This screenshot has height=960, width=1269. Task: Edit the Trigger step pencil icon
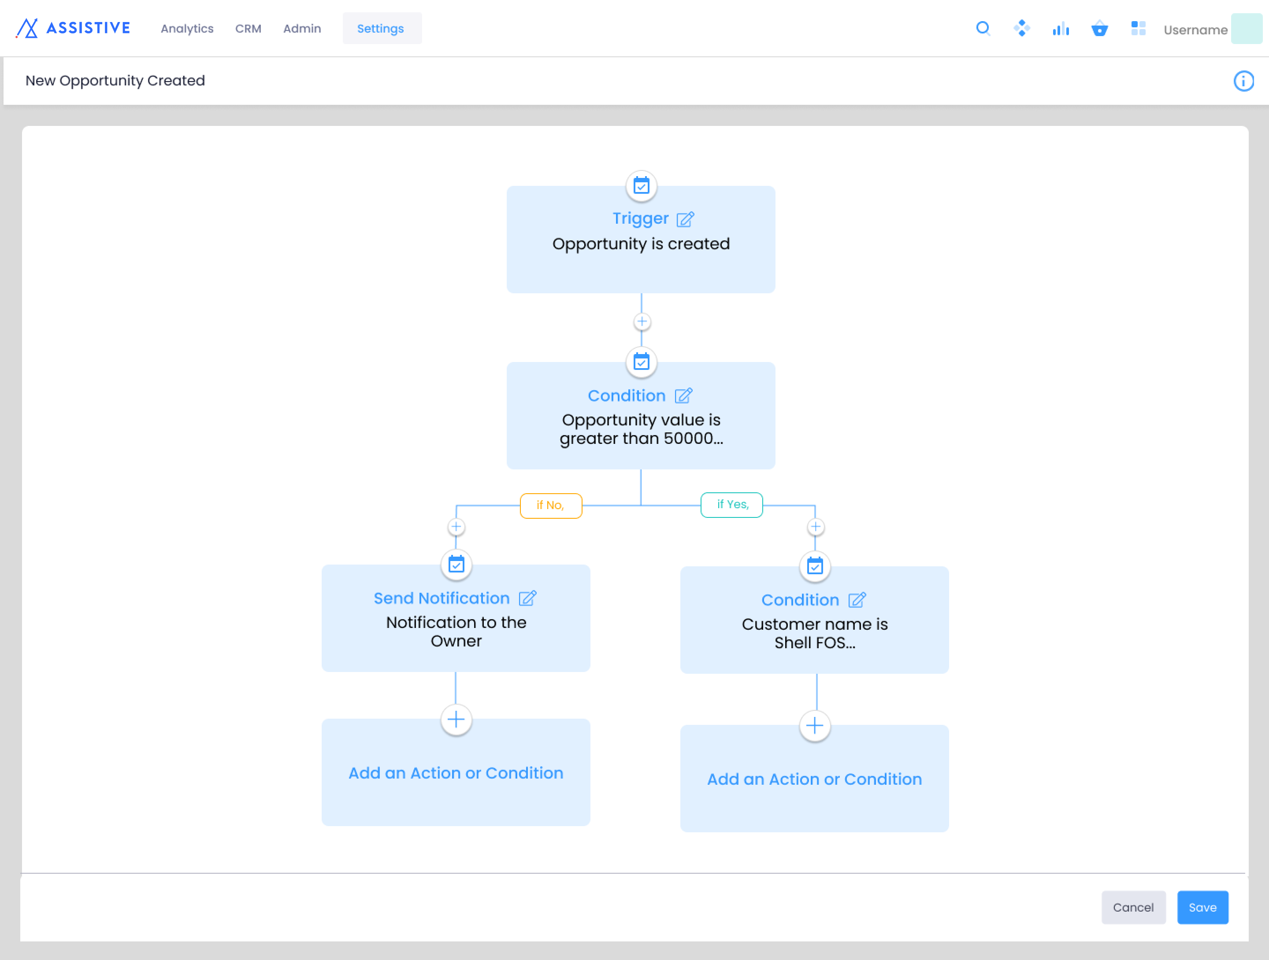click(x=685, y=219)
